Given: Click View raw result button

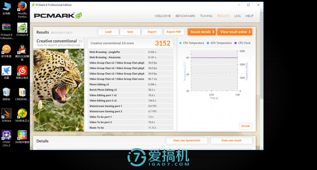Looking at the screenshot, I should (x=232, y=141).
